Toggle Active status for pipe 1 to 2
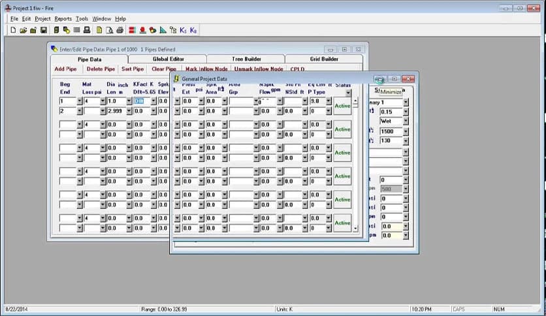The image size is (546, 316). [x=342, y=106]
